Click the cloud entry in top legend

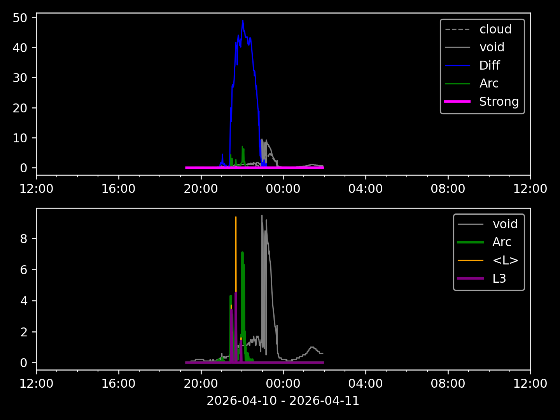pyautogui.click(x=495, y=29)
